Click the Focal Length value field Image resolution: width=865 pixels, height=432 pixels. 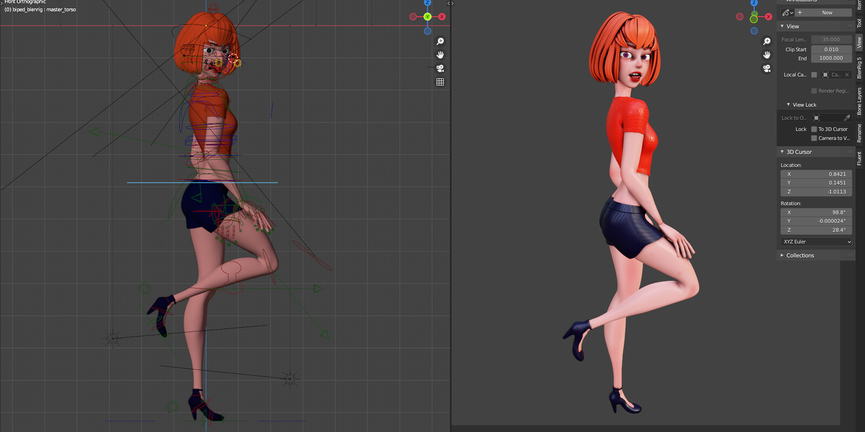[x=831, y=39]
